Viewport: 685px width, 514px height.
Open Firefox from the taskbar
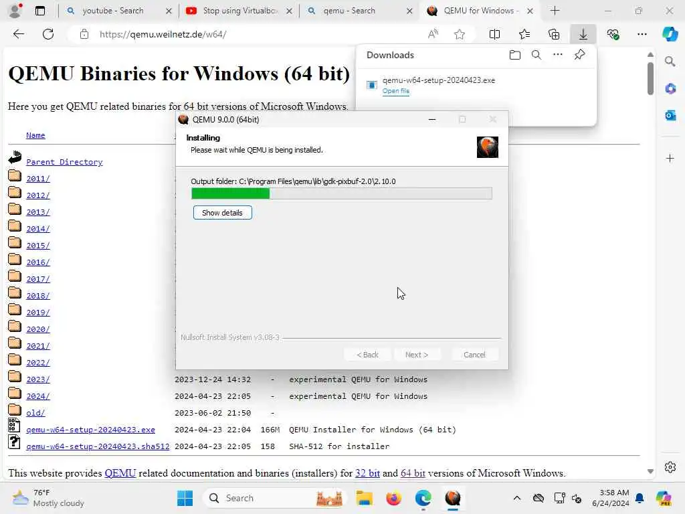pyautogui.click(x=393, y=498)
